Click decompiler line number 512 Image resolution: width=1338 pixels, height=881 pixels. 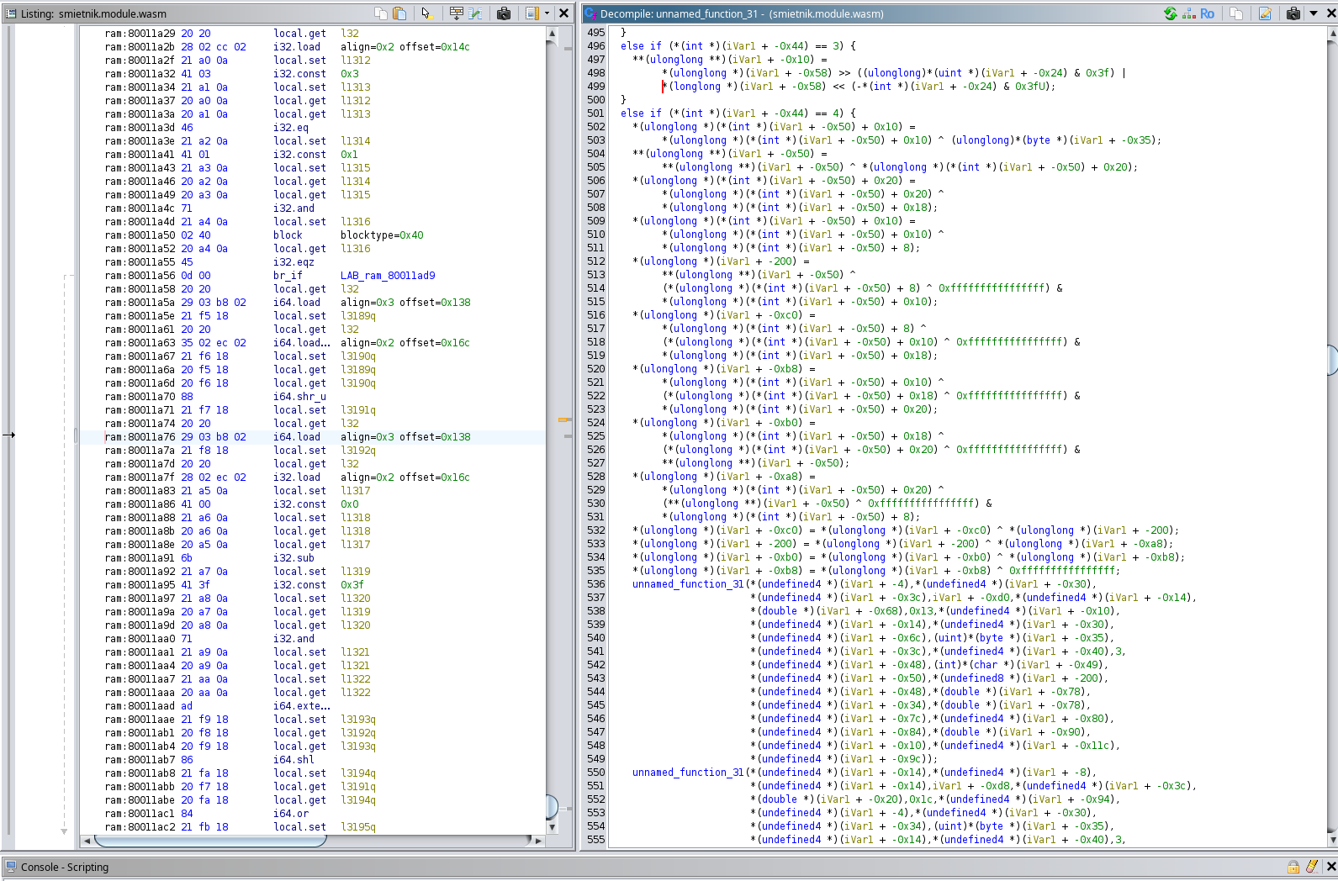595,261
